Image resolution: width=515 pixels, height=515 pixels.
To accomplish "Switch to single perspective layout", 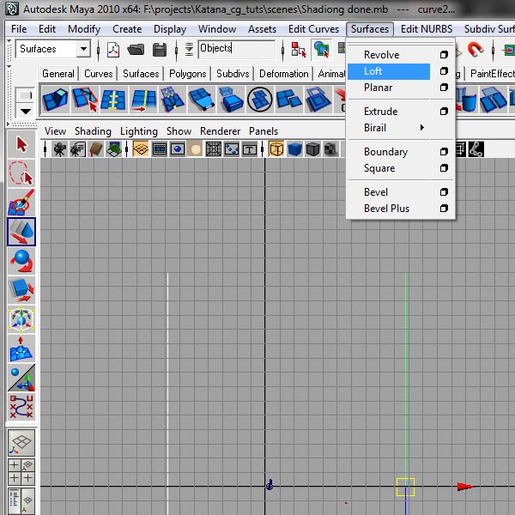I will coord(21,443).
